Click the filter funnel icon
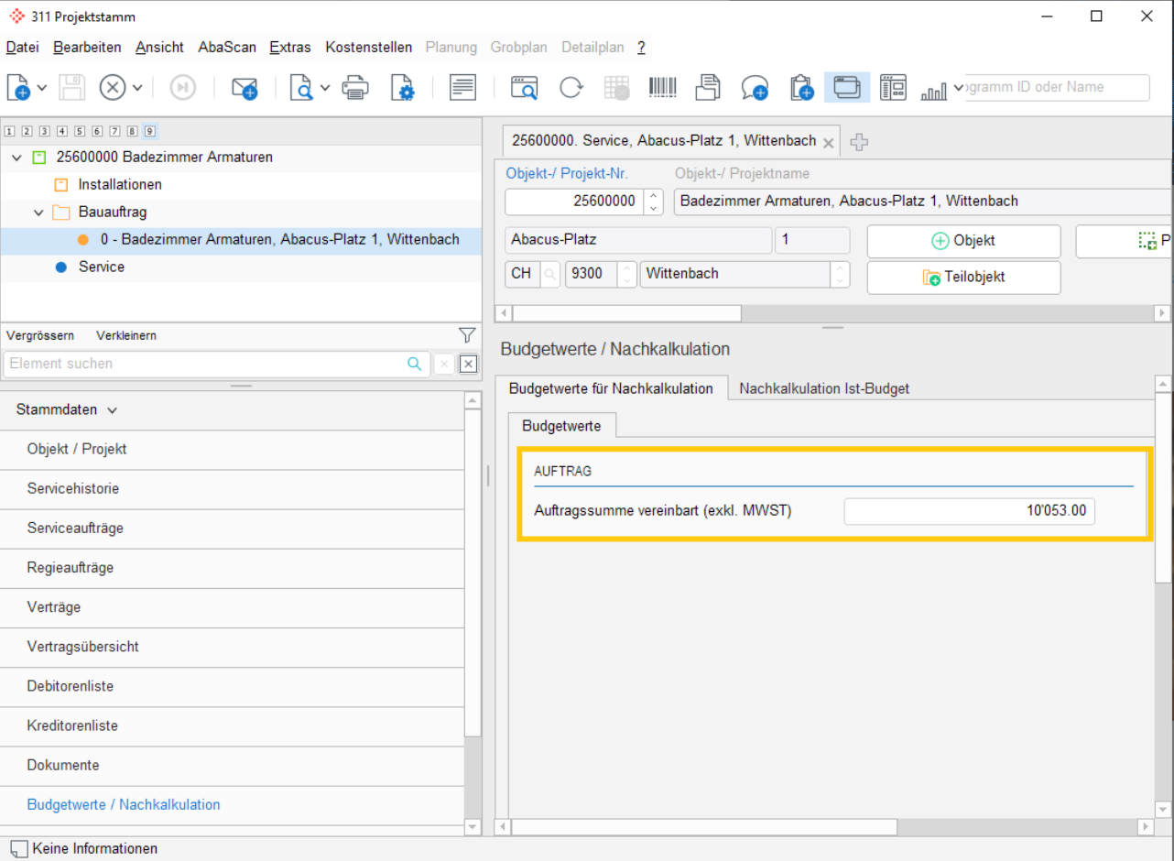The width and height of the screenshot is (1174, 861). pyautogui.click(x=467, y=334)
